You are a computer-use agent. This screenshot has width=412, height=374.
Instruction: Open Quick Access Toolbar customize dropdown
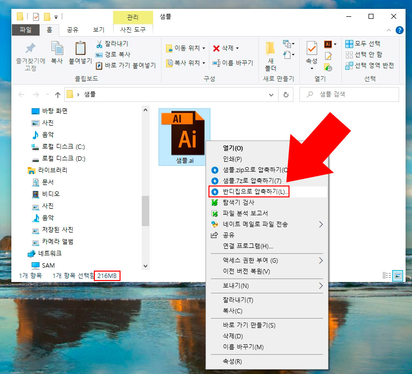tap(56, 17)
